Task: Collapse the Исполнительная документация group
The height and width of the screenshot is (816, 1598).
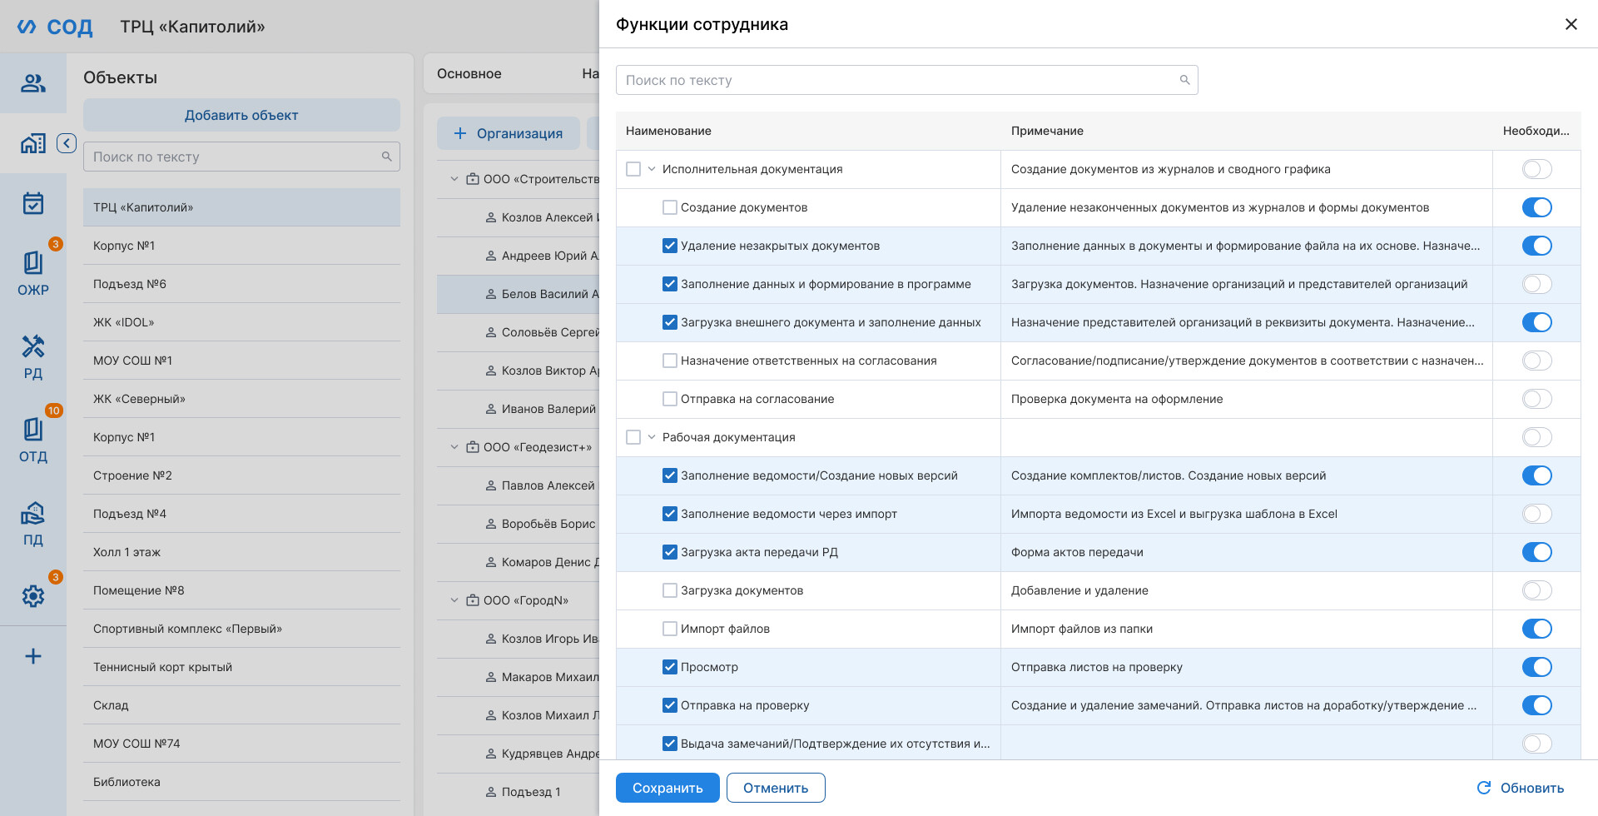Action: pyautogui.click(x=652, y=169)
